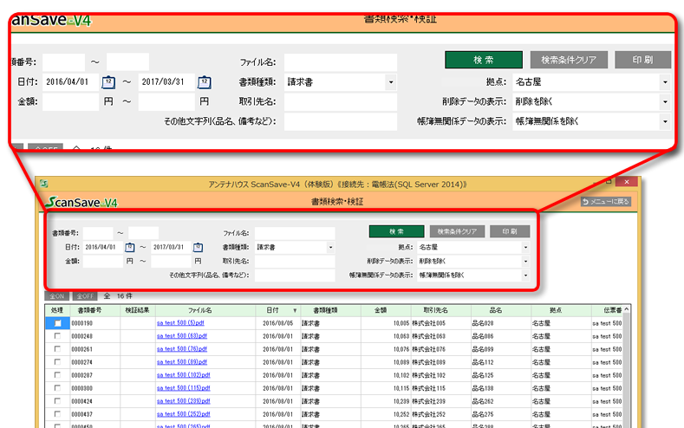The image size is (684, 428).
Task: Tick the checkbox for document 0000190
Action: point(57,323)
